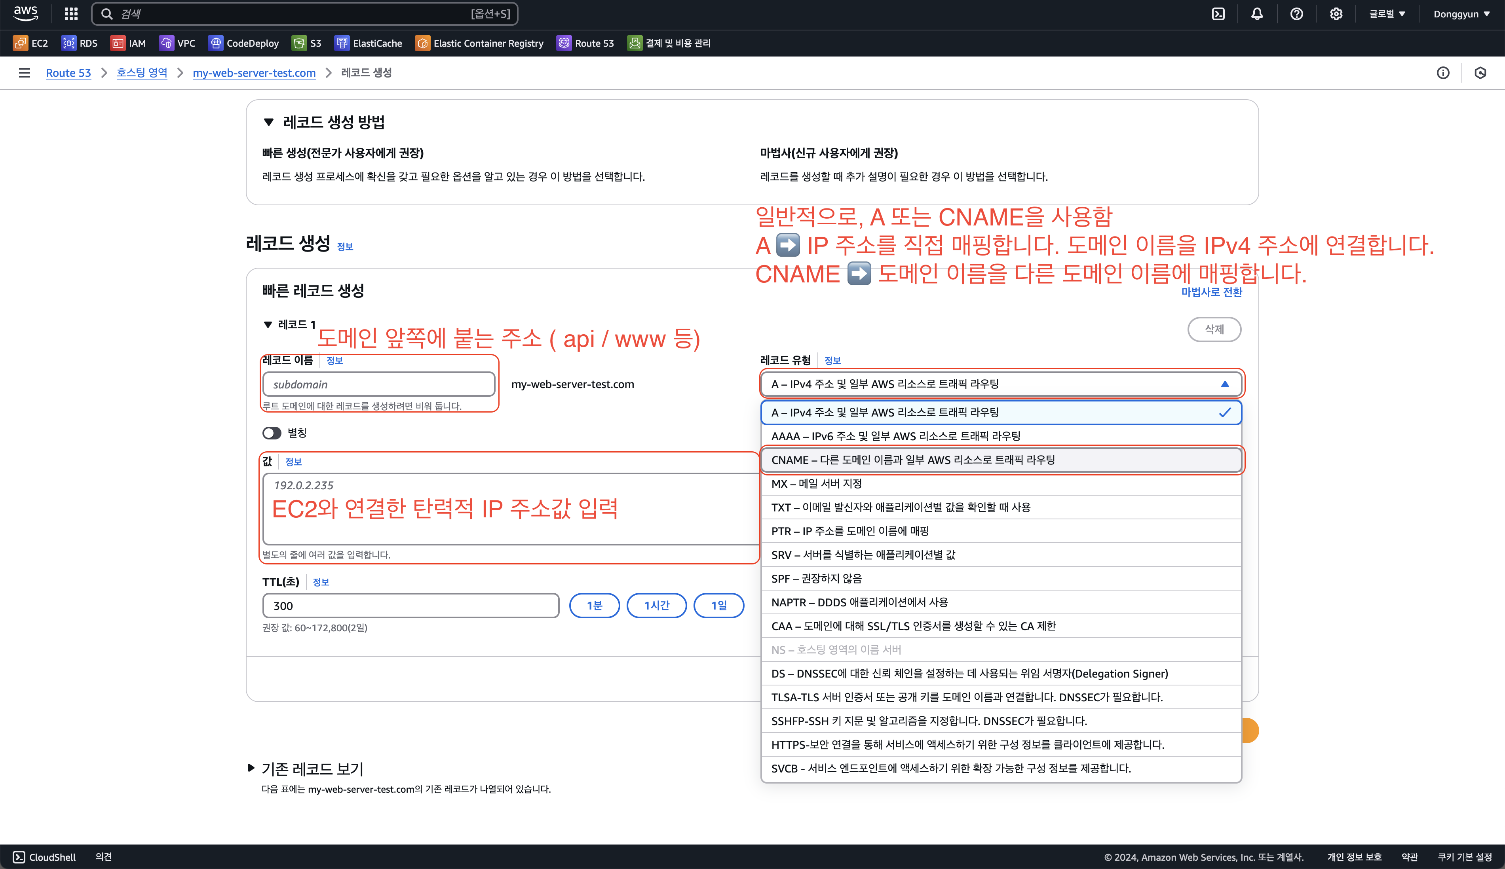1505x869 pixels.
Task: Collapse the 레코드 유형 dropdown
Action: 1001,384
